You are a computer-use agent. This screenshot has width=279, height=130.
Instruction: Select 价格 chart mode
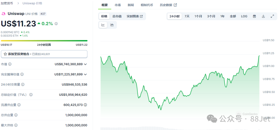click(x=104, y=16)
